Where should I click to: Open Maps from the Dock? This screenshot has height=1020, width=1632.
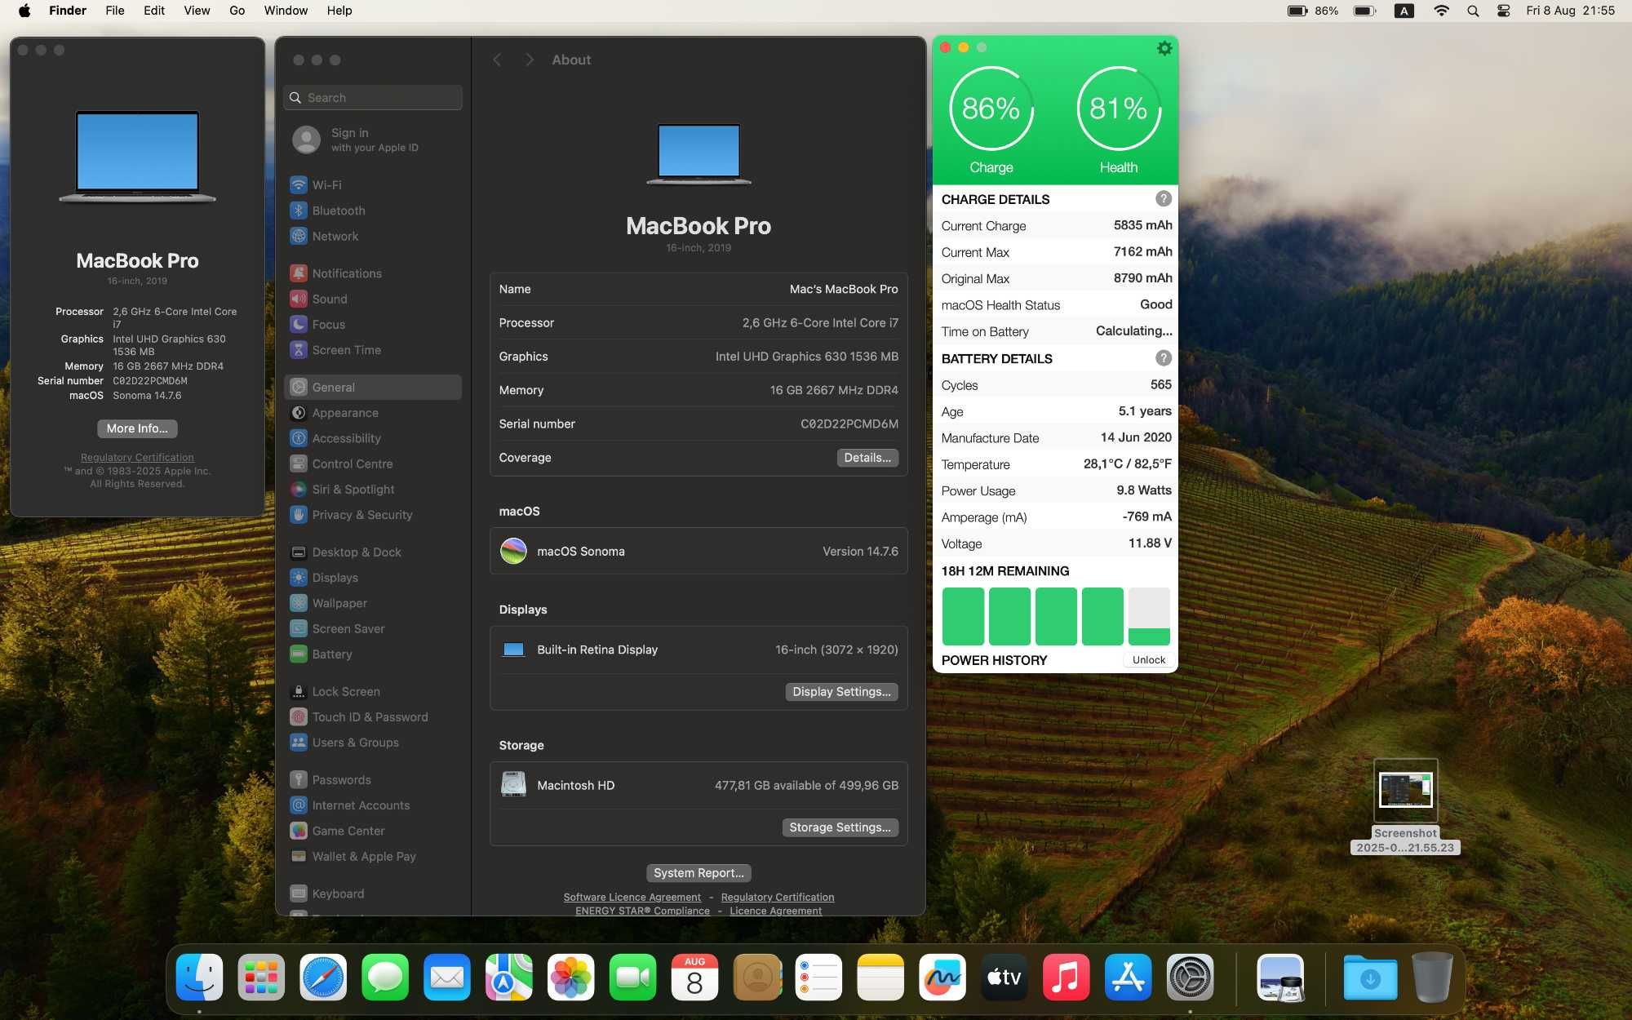point(509,977)
